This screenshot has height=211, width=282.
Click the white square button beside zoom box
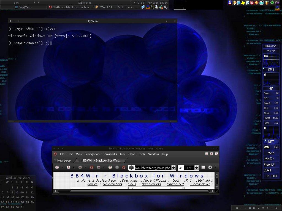(203, 167)
